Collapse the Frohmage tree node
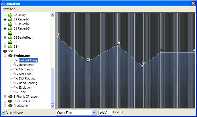This screenshot has height=117, width=197. point(5,56)
